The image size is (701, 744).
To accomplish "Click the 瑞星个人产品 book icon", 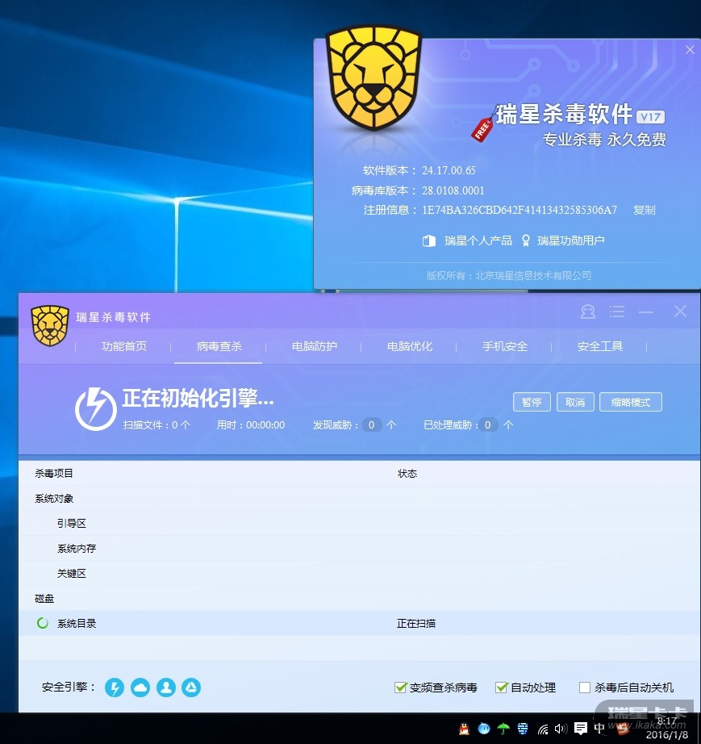I will click(x=429, y=240).
